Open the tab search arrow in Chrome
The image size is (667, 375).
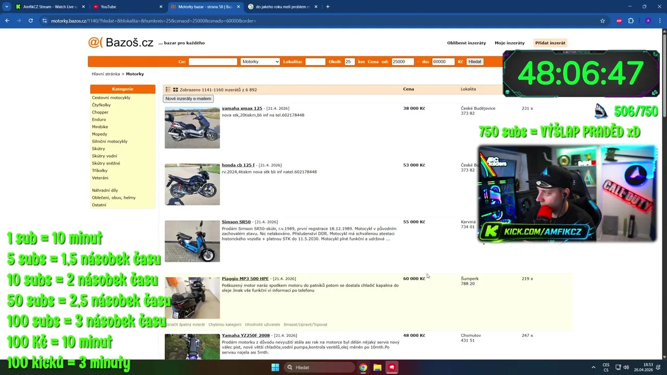click(7, 7)
